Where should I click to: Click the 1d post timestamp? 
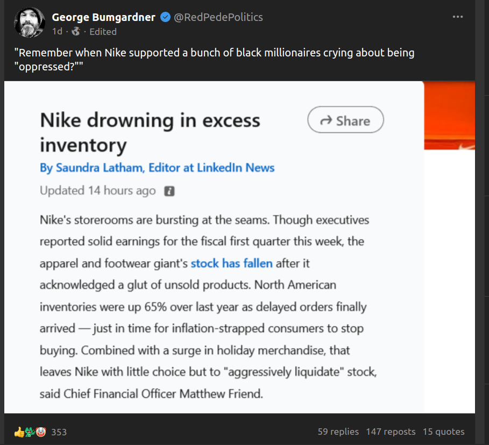(x=57, y=32)
